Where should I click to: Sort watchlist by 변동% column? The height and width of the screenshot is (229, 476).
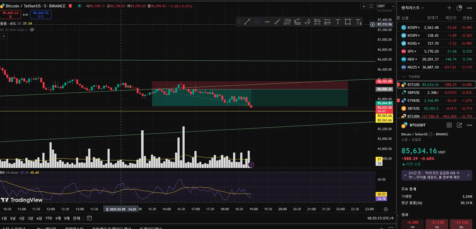click(x=468, y=18)
